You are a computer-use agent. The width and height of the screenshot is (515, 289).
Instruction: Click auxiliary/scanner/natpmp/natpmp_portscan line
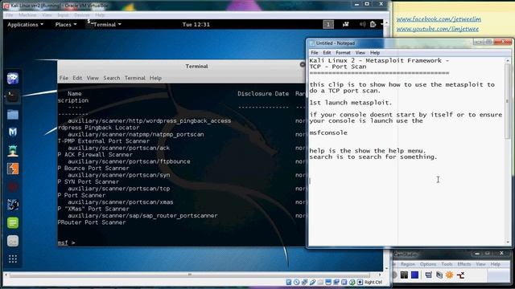pyautogui.click(x=136, y=135)
